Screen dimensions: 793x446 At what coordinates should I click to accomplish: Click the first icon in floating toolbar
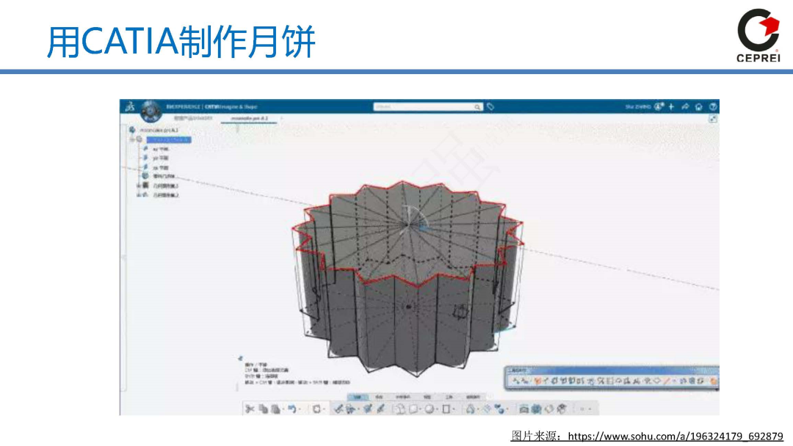(x=515, y=381)
